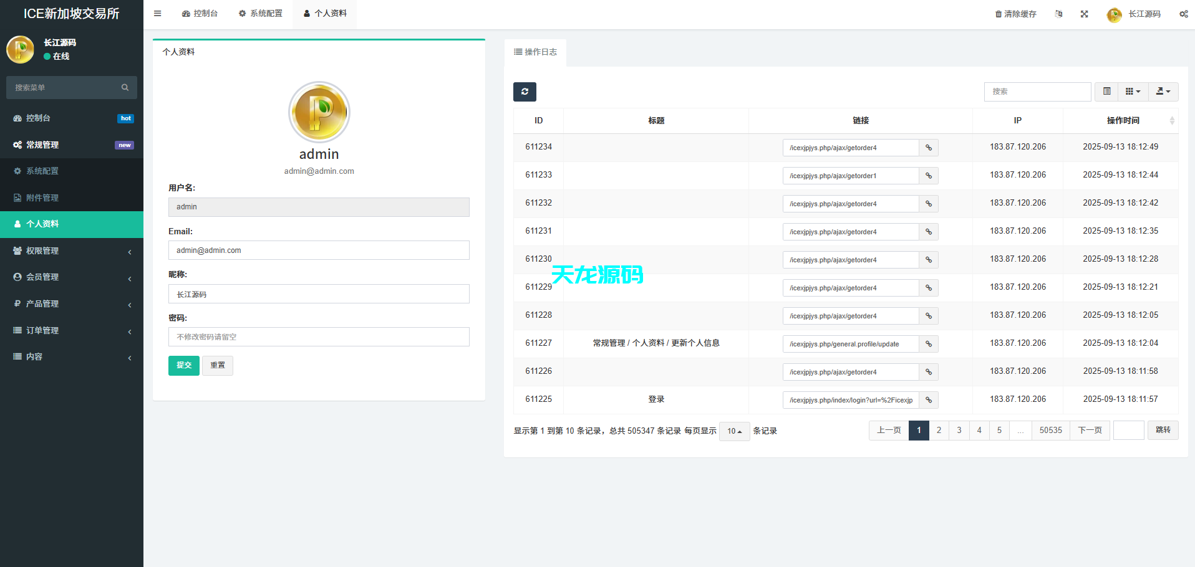The width and height of the screenshot is (1195, 567).
Task: Click the sidebar collapse hamburger icon
Action: pyautogui.click(x=157, y=13)
